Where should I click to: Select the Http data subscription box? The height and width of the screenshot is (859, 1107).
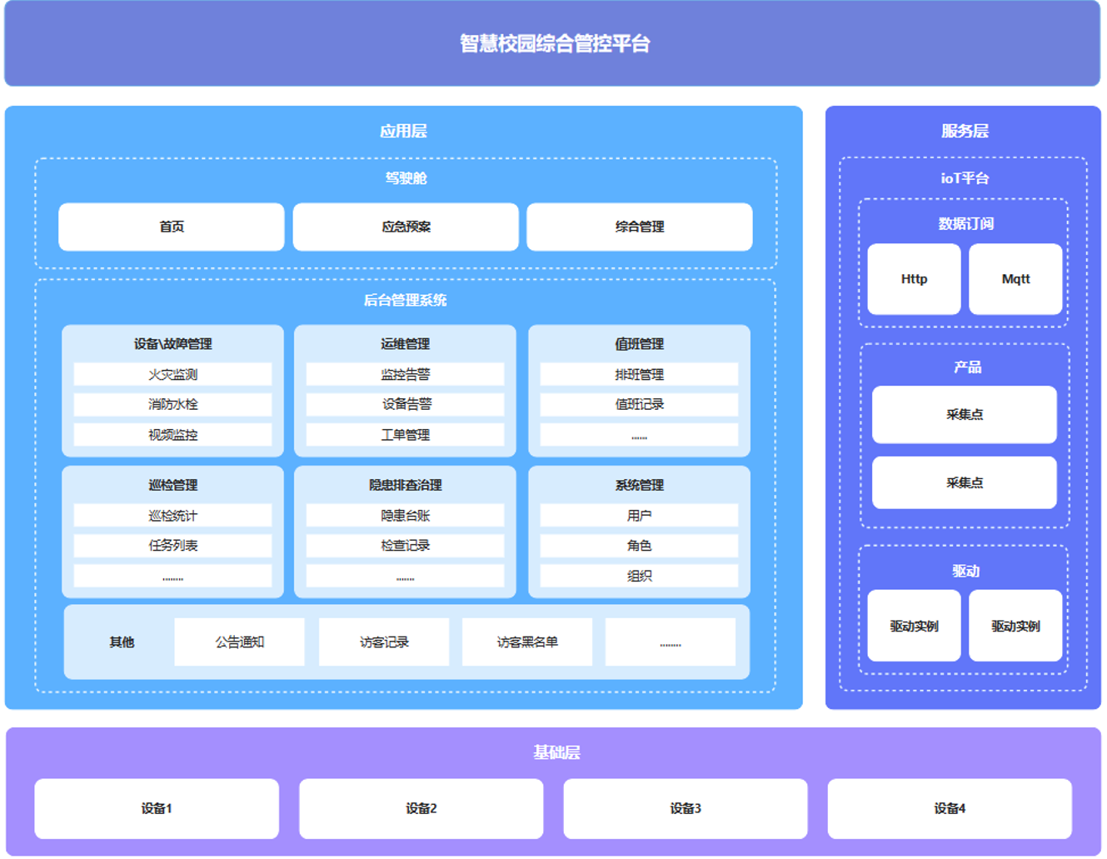tap(914, 279)
